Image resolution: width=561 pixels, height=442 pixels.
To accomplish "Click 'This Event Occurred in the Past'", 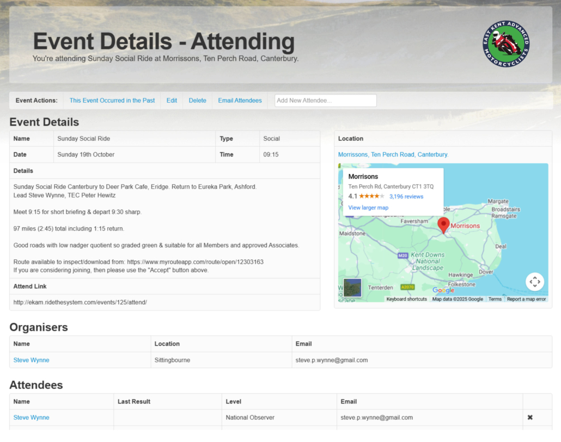I will 112,101.
